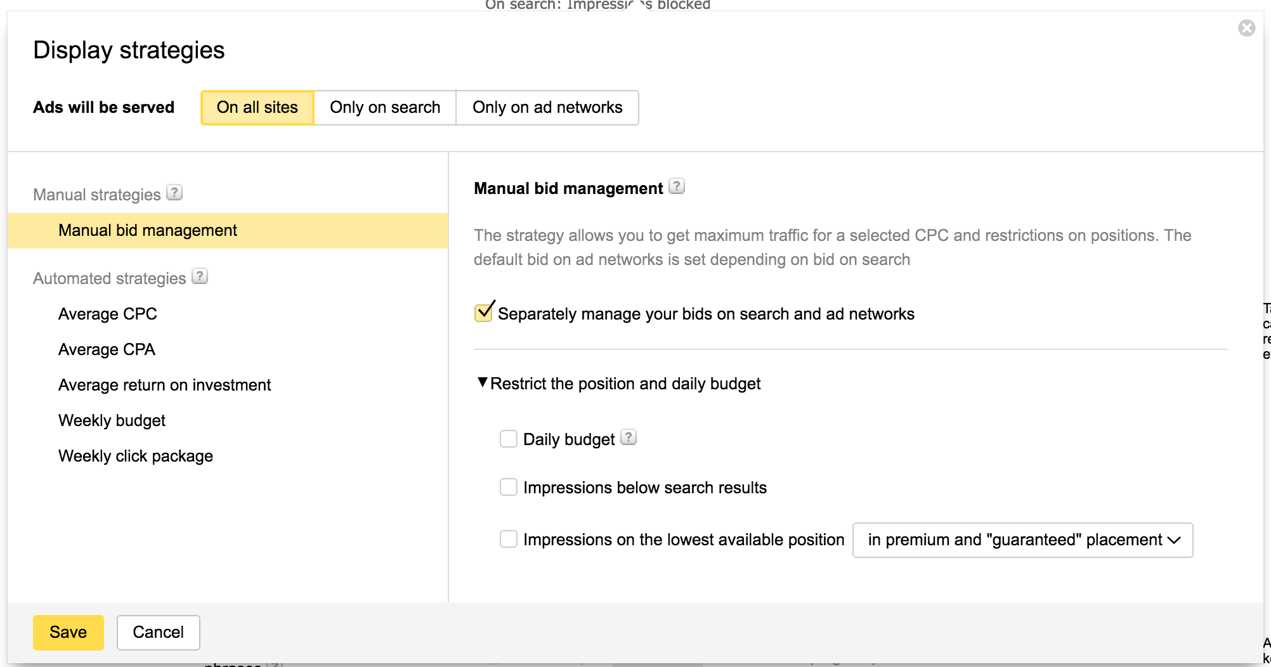
Task: Select Only on search tab
Action: pyautogui.click(x=385, y=108)
